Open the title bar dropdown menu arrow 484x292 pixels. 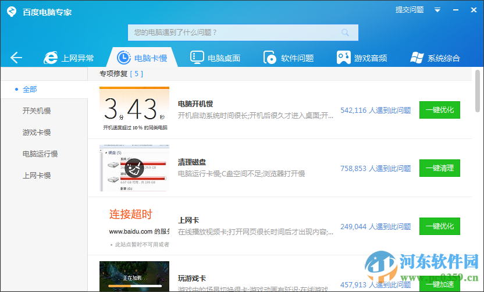[x=437, y=10]
